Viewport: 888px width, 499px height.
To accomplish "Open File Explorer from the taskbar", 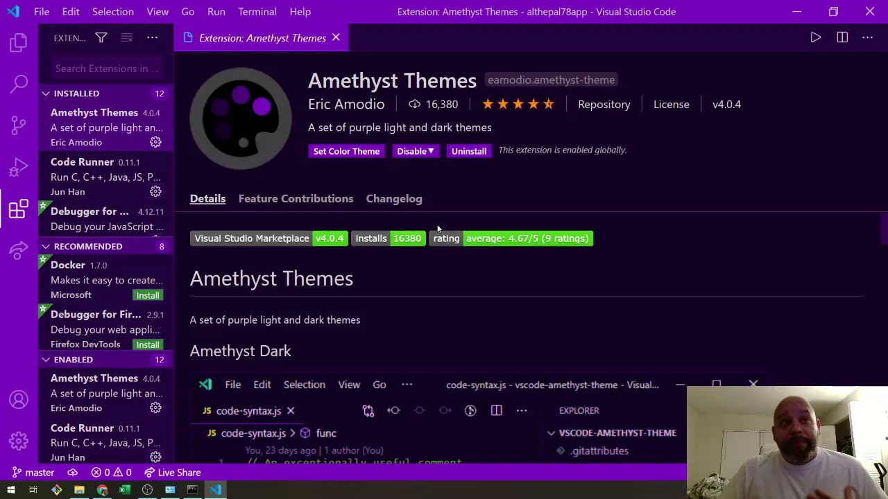I will click(x=79, y=490).
